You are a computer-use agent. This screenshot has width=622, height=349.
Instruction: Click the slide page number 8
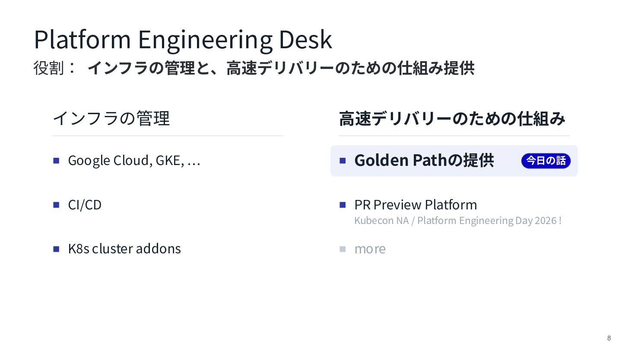point(609,338)
